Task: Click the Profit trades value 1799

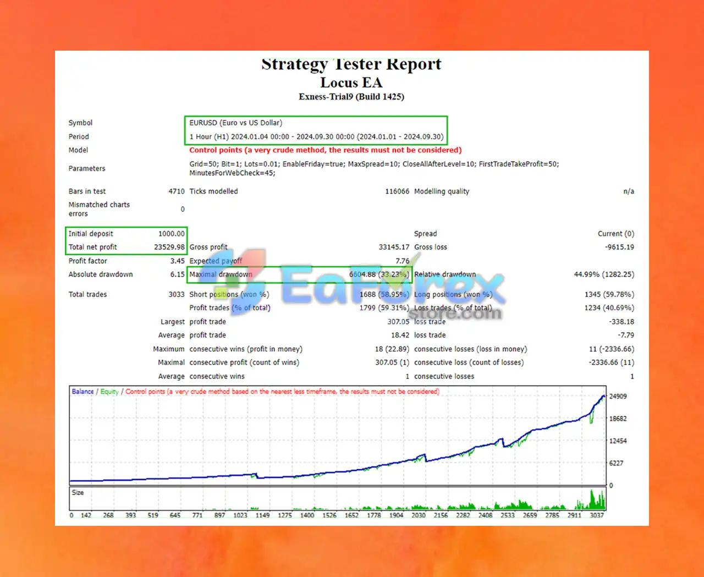Action: [x=384, y=308]
